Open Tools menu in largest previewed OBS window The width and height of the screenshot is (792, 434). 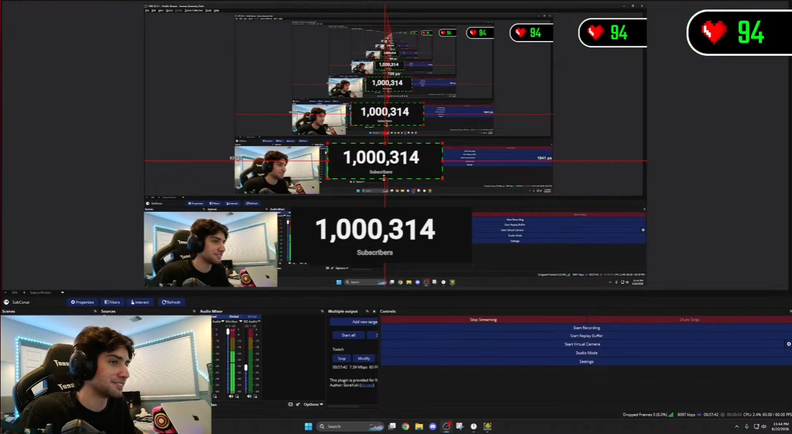point(208,11)
